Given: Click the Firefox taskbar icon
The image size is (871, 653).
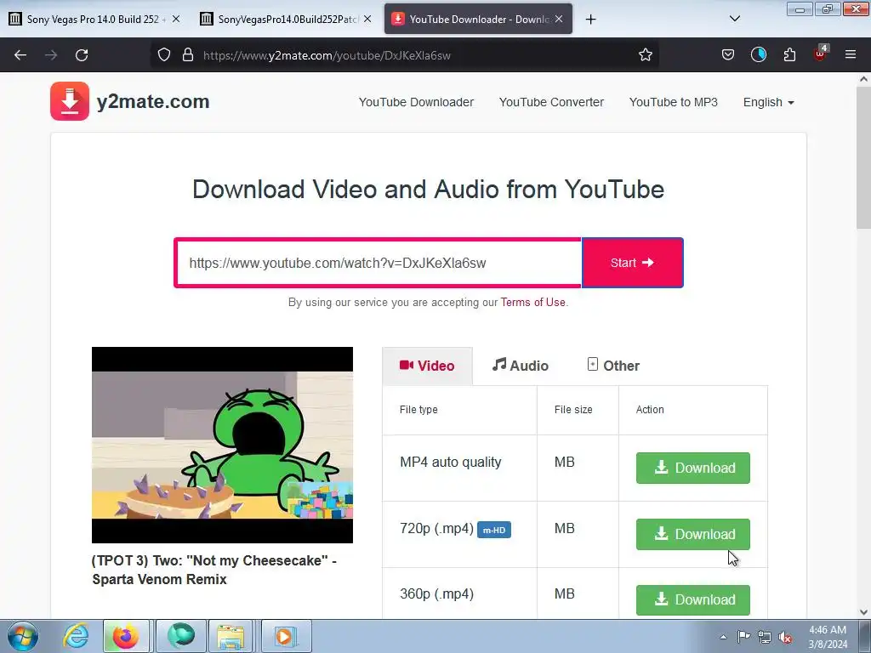Looking at the screenshot, I should click(126, 636).
